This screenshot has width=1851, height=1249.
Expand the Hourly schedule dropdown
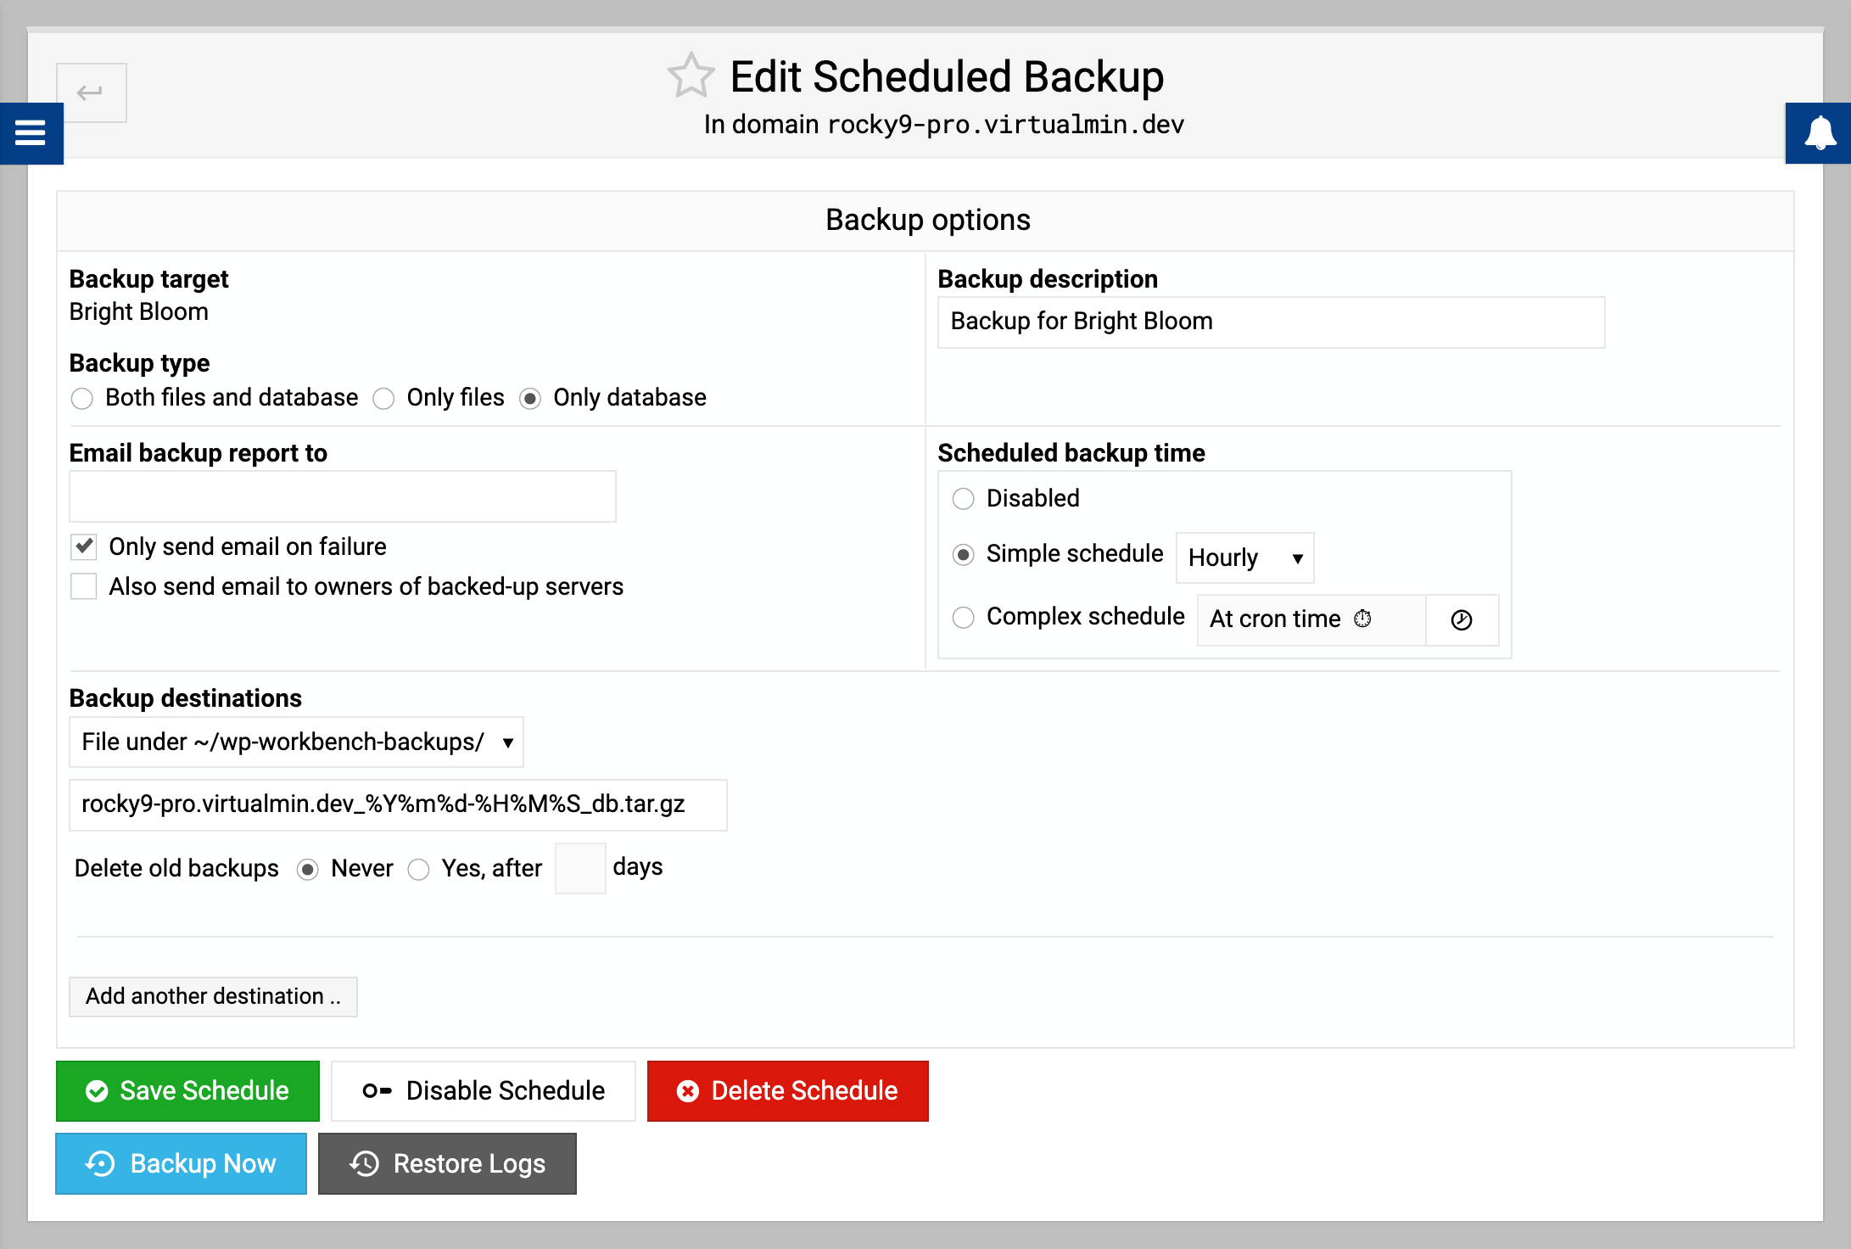click(1244, 557)
